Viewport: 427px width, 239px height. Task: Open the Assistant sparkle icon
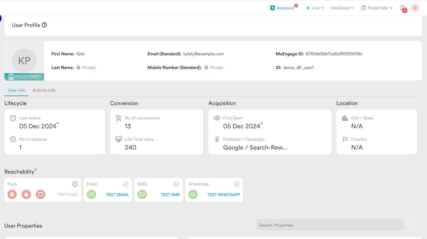272,8
